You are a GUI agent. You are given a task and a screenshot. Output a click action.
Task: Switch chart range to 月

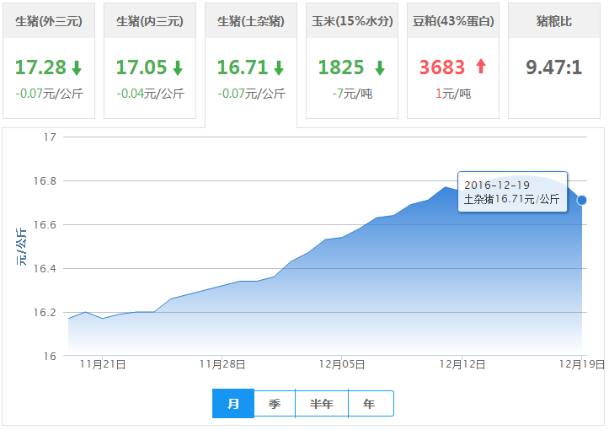[233, 404]
